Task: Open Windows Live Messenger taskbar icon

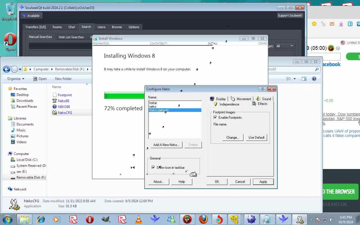Action: coord(171,219)
